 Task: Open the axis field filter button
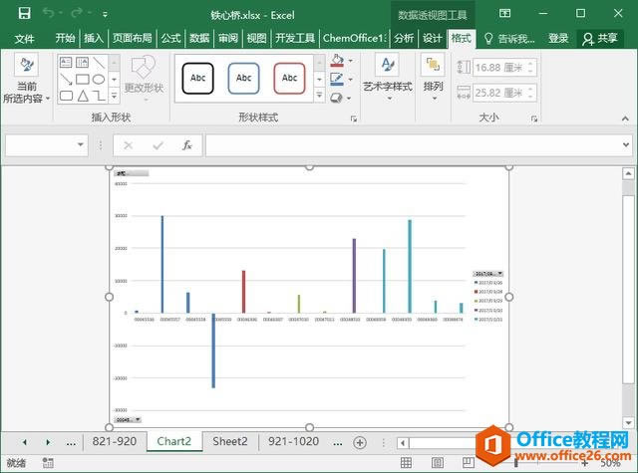128,419
